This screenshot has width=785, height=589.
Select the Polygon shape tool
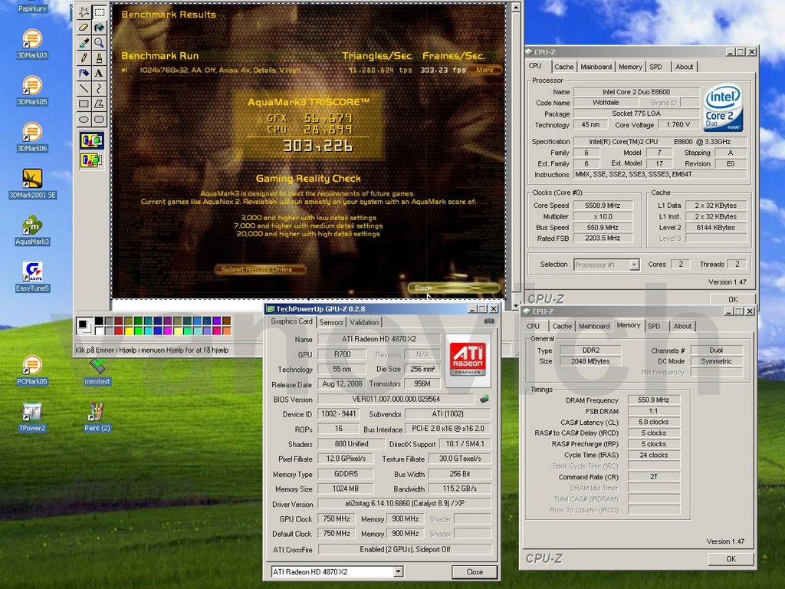point(99,104)
